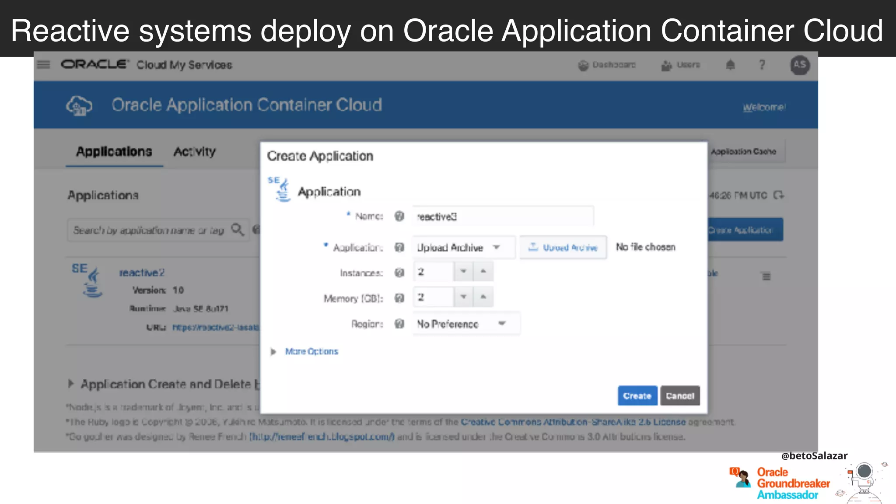This screenshot has width=896, height=504.
Task: Click the Upload Archive file button
Action: [x=563, y=247]
